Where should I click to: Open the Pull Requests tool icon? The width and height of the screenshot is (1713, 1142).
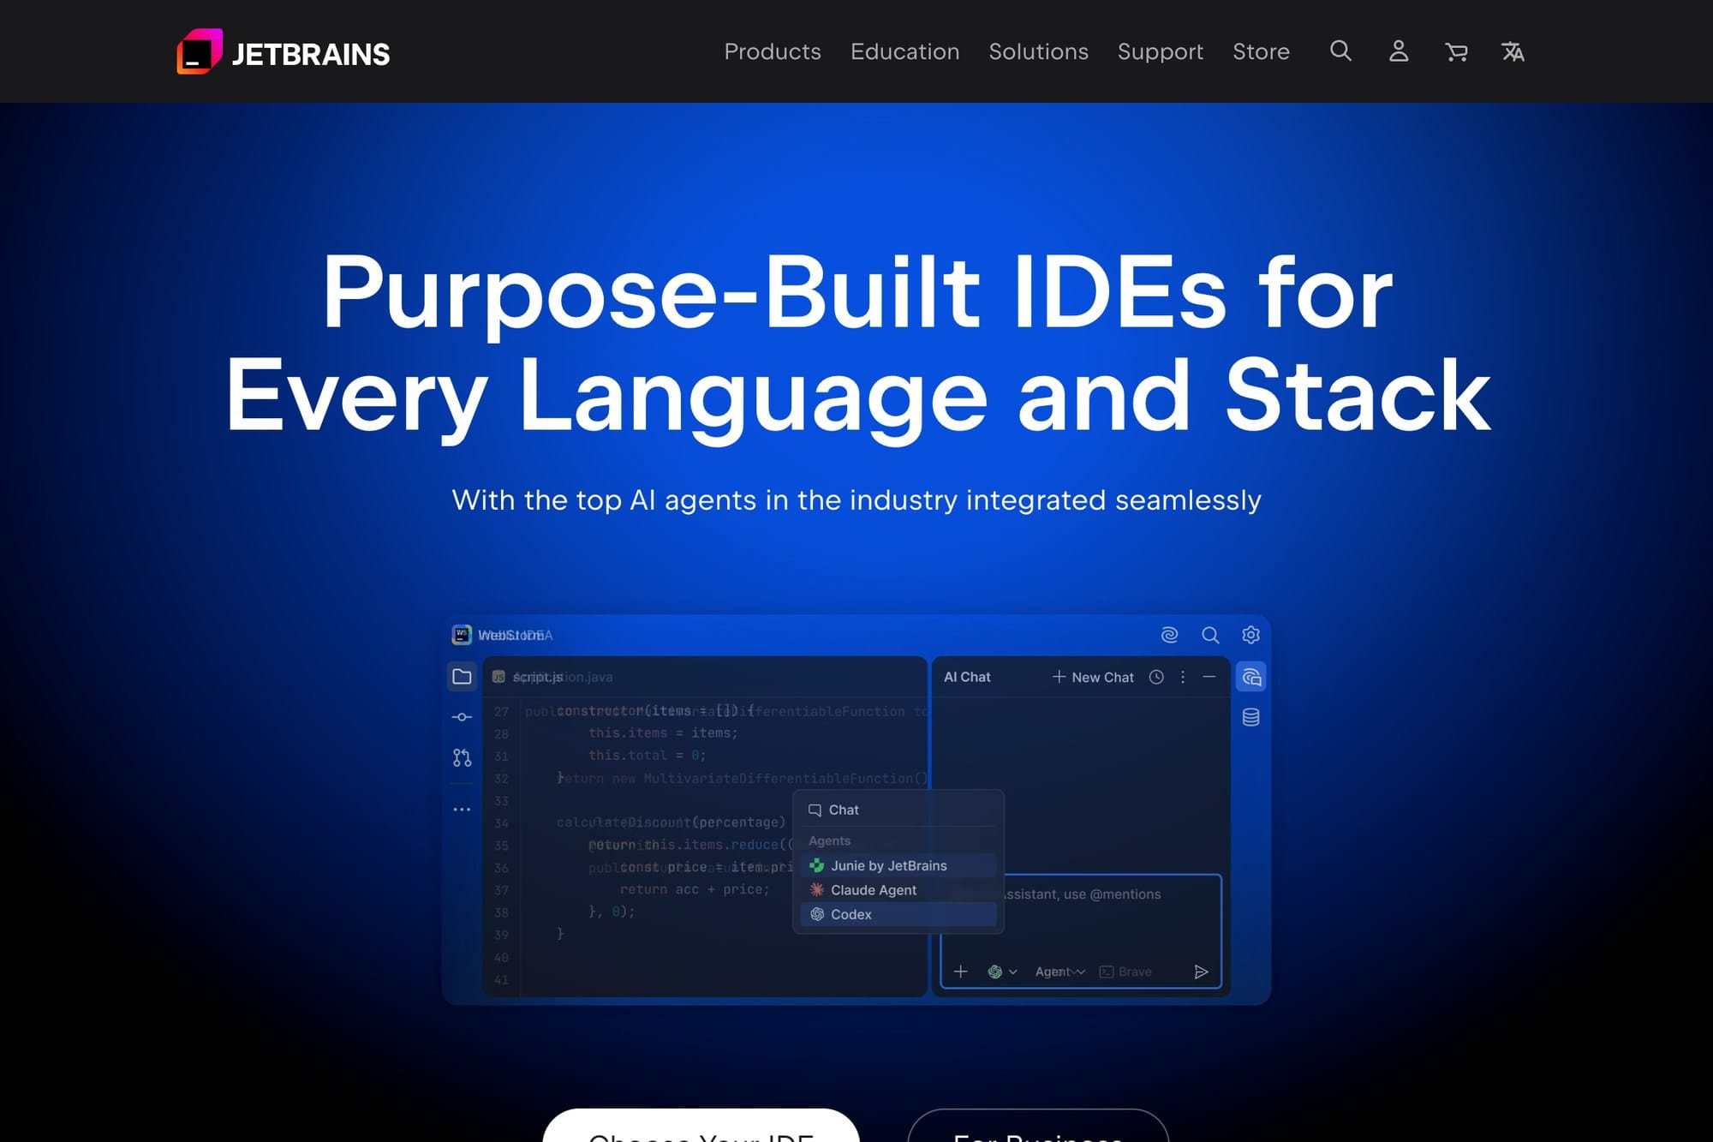[462, 757]
